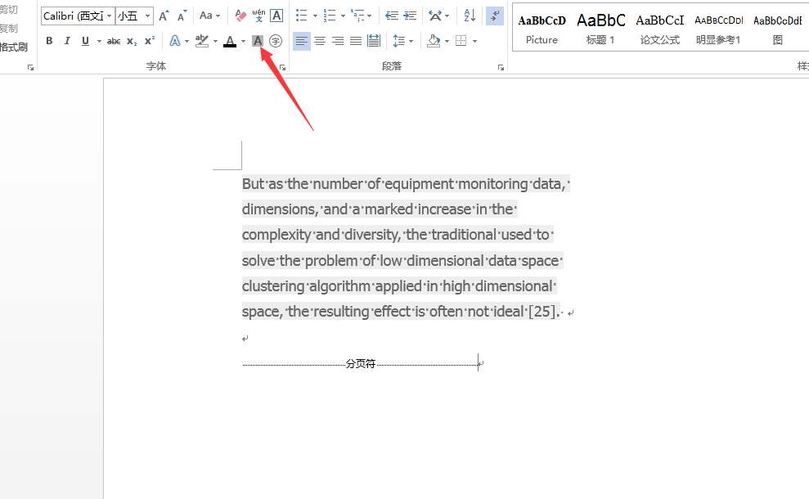Create a numbered list
809x499 pixels.
[x=329, y=16]
